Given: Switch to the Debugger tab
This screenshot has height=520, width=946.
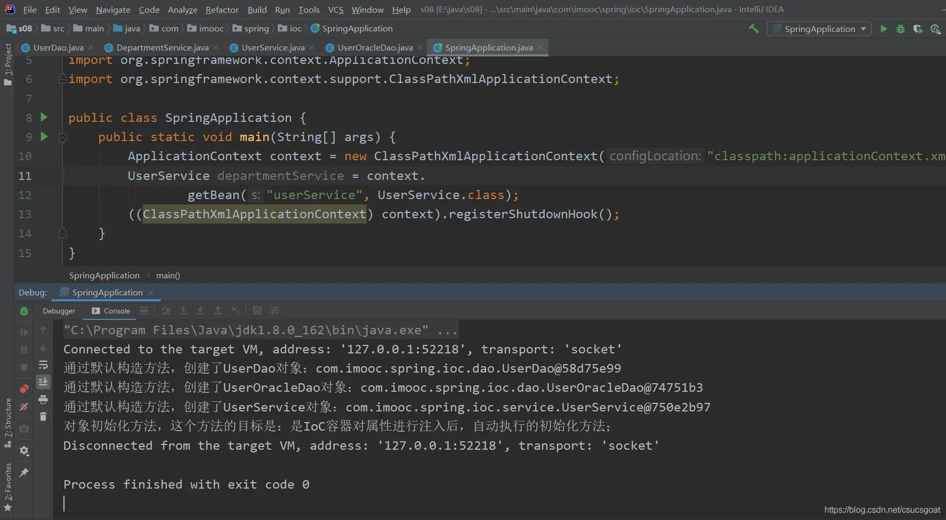Looking at the screenshot, I should click(x=59, y=311).
